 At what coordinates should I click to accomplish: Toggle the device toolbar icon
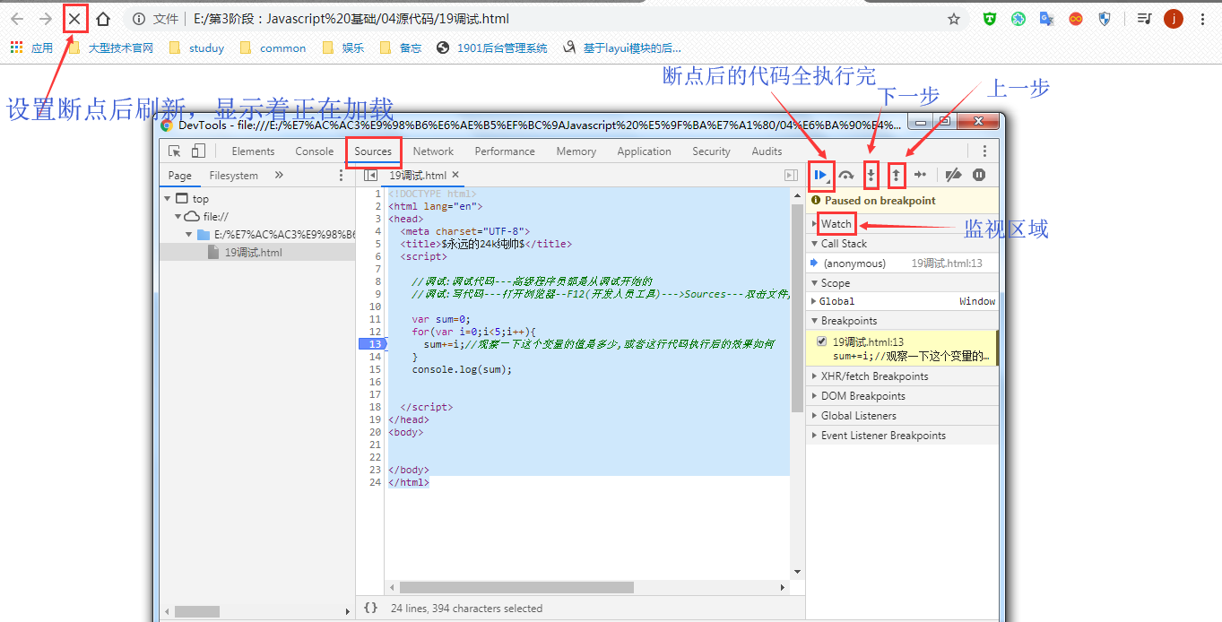tap(198, 151)
